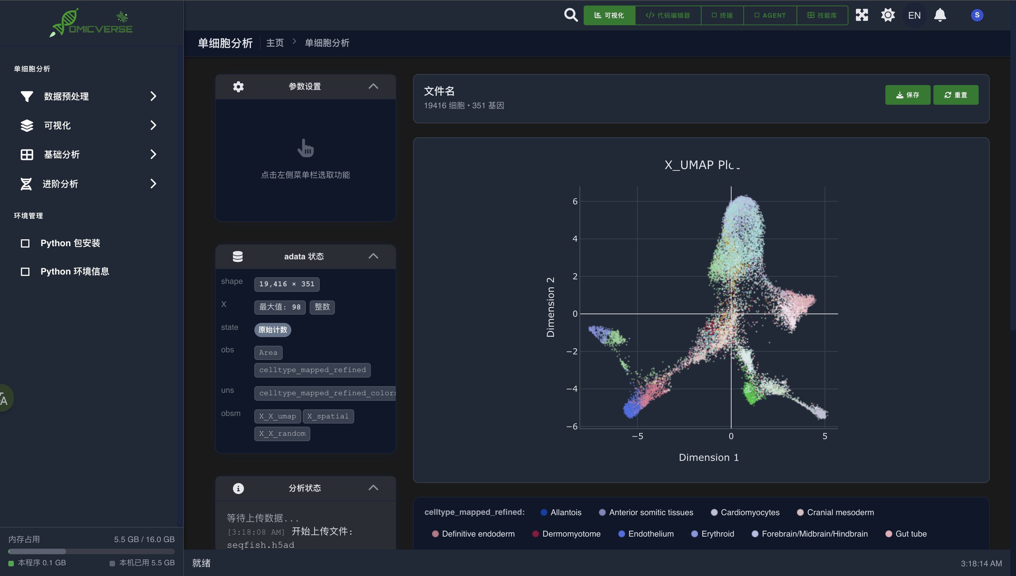Click the parameter settings gear icon

click(238, 86)
